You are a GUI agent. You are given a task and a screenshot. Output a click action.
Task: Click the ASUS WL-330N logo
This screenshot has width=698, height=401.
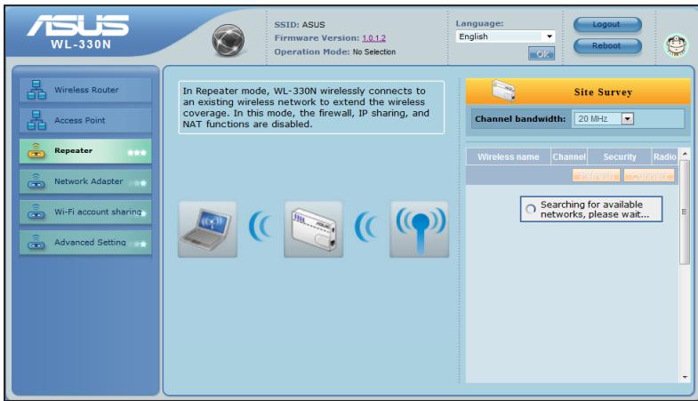point(79,31)
